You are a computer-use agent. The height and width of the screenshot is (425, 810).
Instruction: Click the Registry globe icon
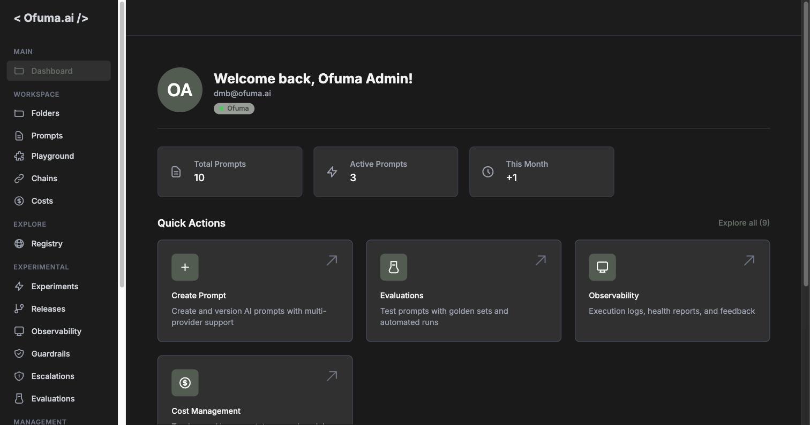pyautogui.click(x=19, y=244)
